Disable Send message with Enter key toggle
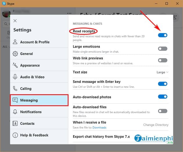This screenshot has width=183, height=152. [163, 84]
